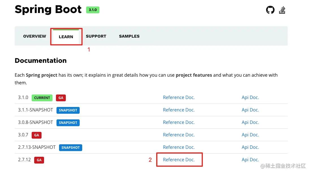Switch to the SAMPLES tab
Screen dimensions: 311x174
(129, 36)
